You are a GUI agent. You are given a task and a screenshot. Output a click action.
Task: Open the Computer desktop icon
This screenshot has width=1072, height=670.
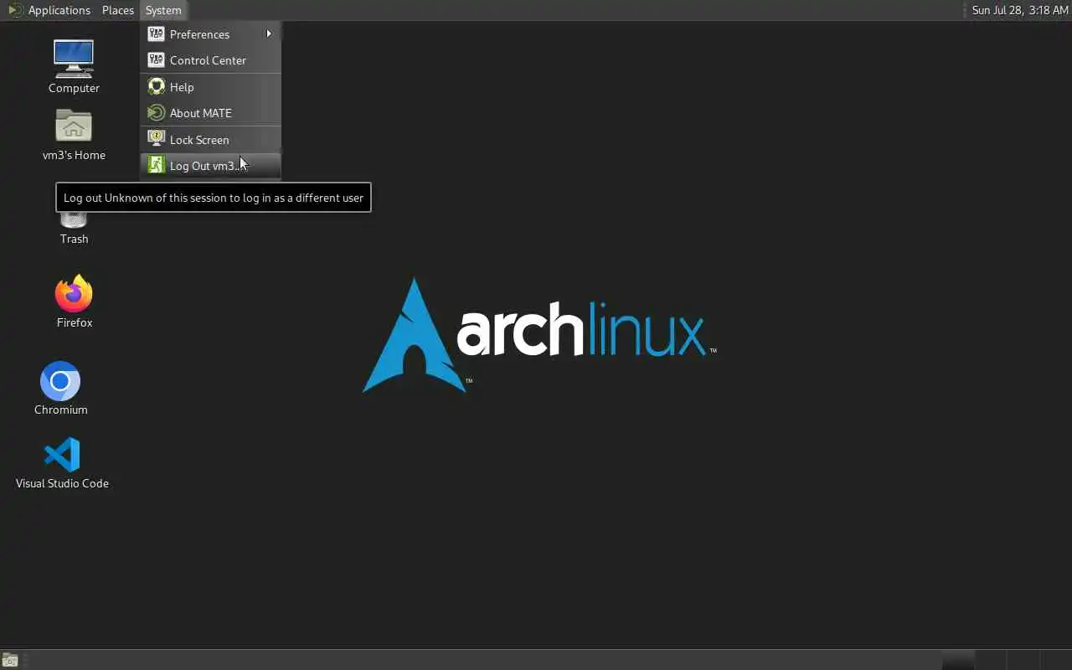[74, 67]
